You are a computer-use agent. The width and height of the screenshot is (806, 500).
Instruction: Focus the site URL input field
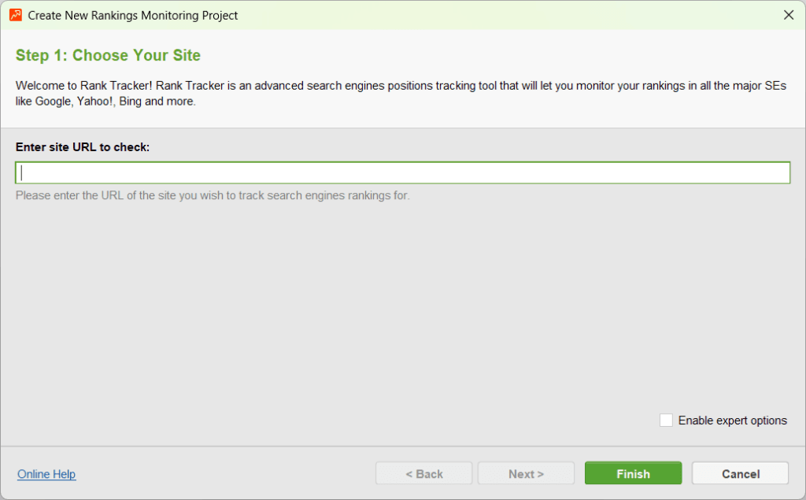click(x=401, y=172)
